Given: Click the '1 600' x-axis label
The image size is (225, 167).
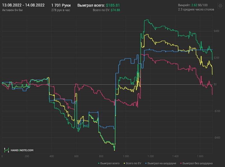Looking at the screenshot, I should [200, 156].
